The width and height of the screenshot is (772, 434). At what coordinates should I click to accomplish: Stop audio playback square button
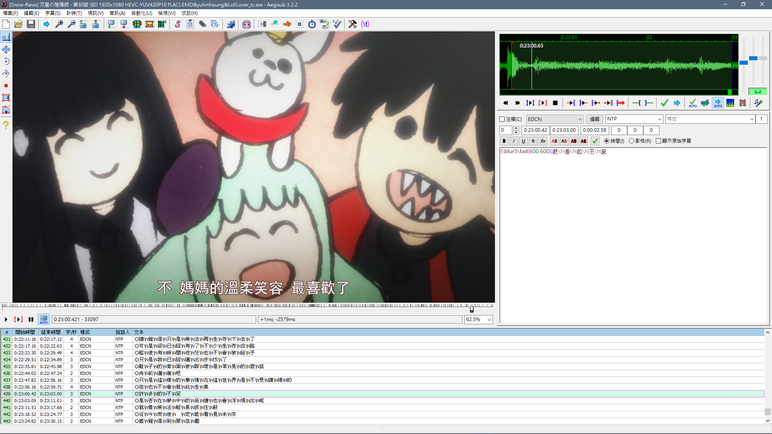click(x=555, y=103)
